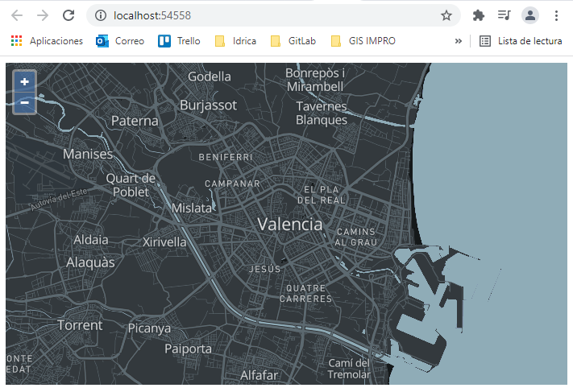Open Chrome three-dot menu
Image resolution: width=573 pixels, height=392 pixels.
(556, 15)
